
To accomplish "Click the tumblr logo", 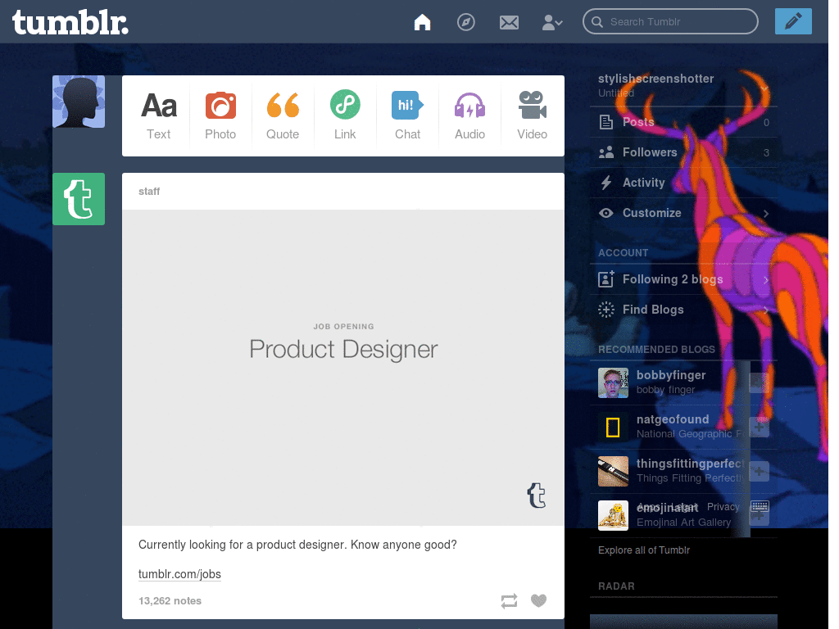I will coord(70,23).
